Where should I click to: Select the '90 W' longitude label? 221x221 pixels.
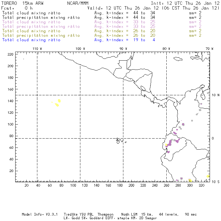tap(123, 49)
